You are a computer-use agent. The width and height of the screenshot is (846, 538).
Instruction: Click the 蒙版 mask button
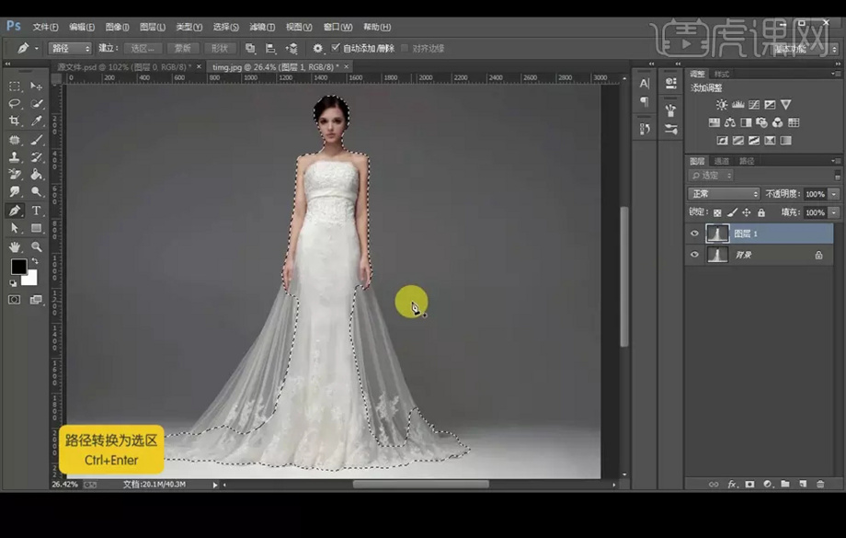coord(183,49)
